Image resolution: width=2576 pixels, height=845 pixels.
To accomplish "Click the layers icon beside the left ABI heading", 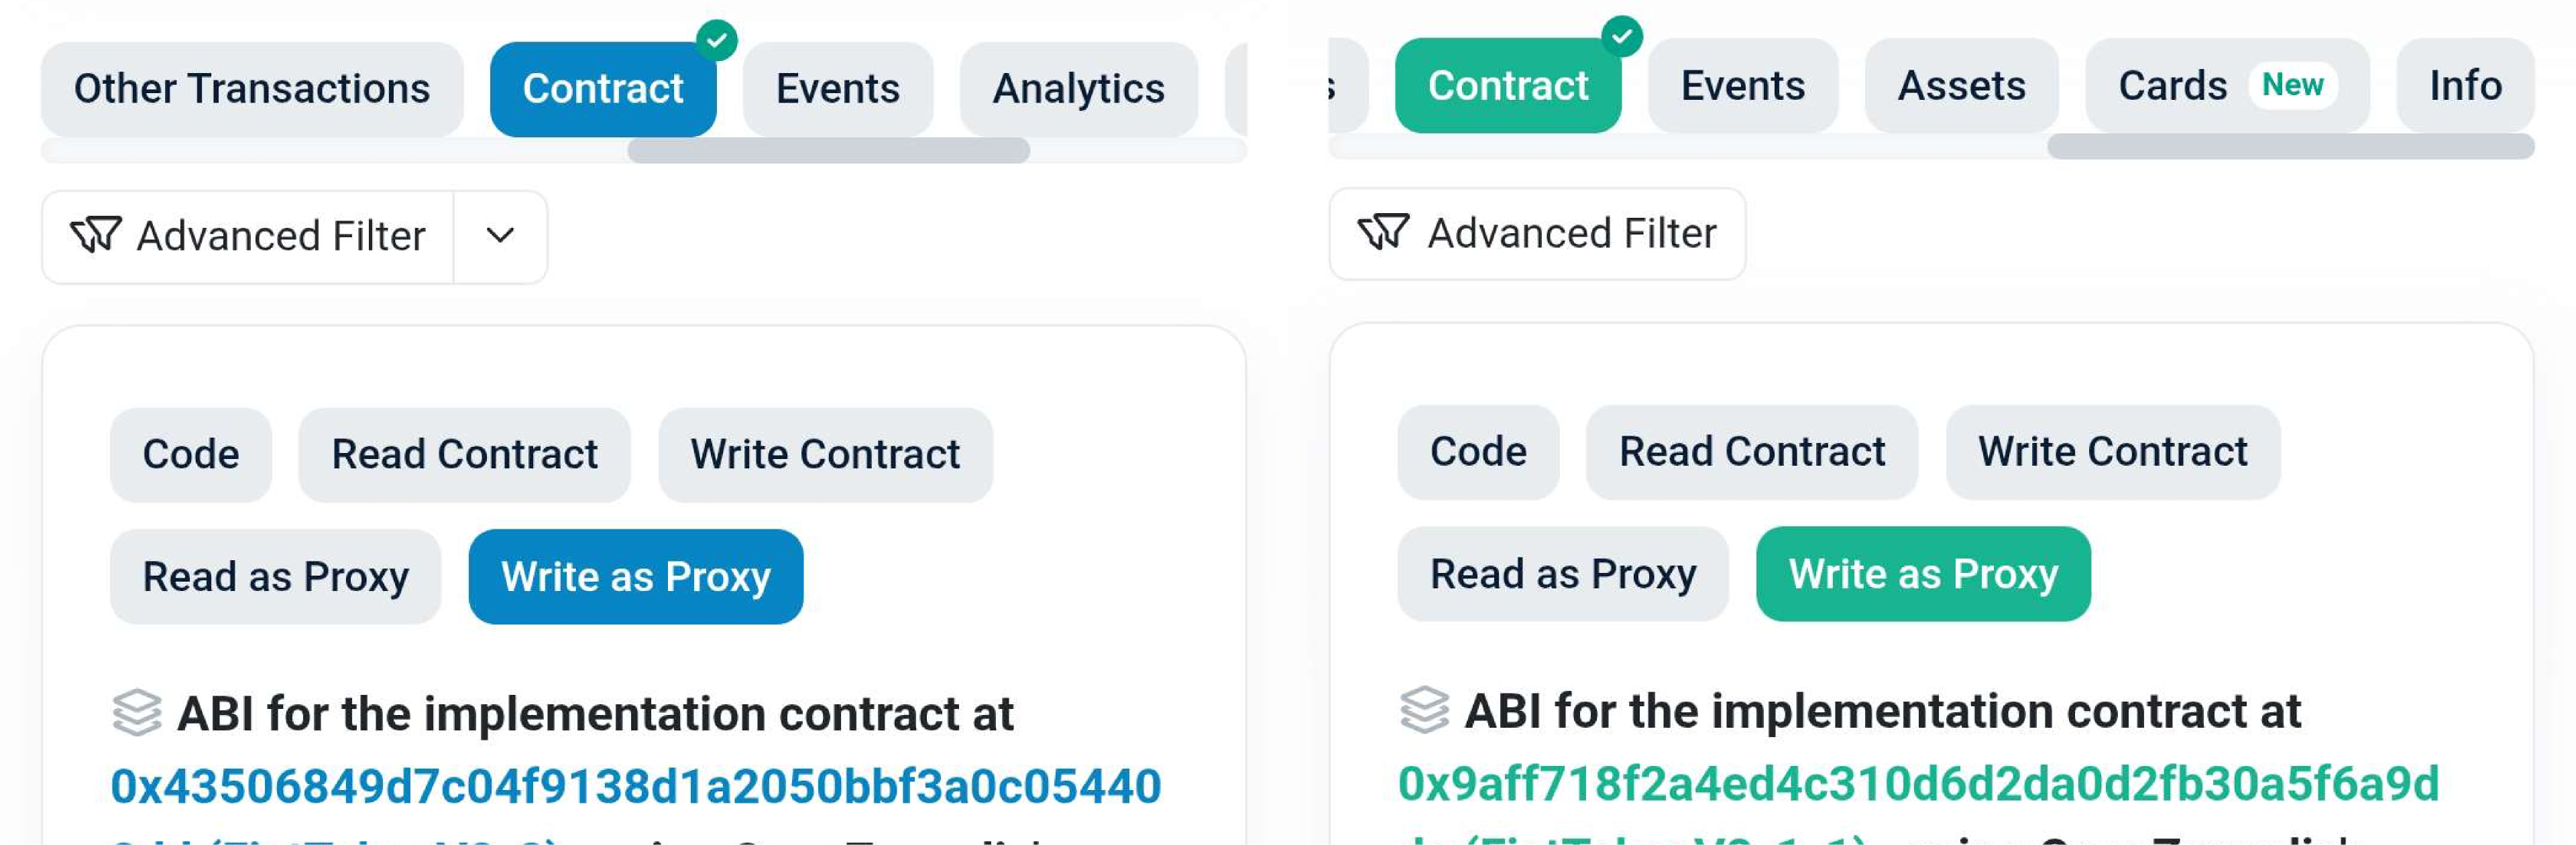I will point(137,713).
